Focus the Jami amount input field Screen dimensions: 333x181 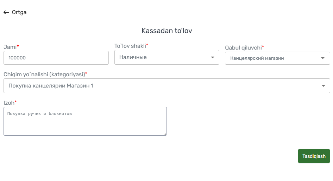[56, 58]
